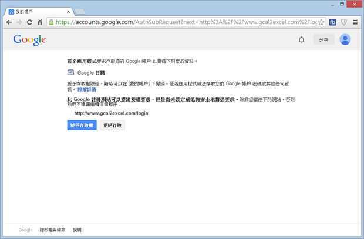Click the browser forward arrow
This screenshot has height=239, width=364.
[x=19, y=22]
